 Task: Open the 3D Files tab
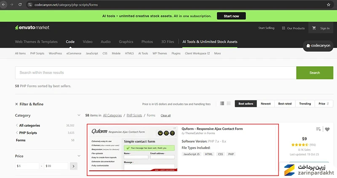click(x=167, y=42)
